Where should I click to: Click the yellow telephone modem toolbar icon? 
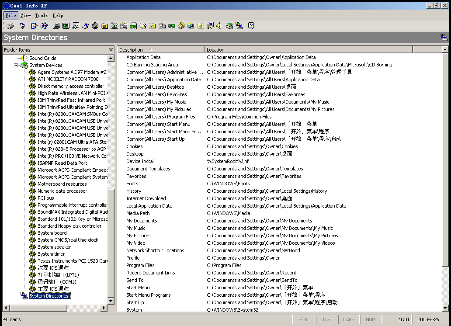181,26
